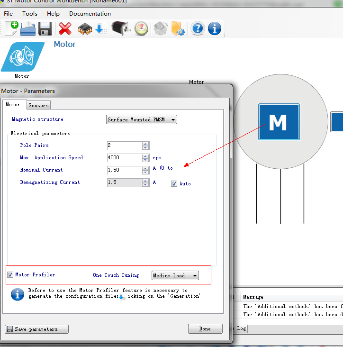Decrease Max Application Speed with the down arrow

click(145, 160)
